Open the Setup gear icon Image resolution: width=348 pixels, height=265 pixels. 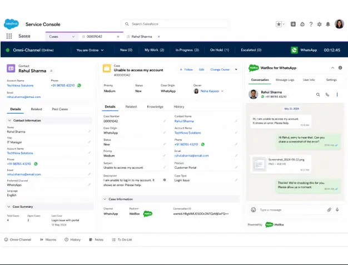pos(319,24)
